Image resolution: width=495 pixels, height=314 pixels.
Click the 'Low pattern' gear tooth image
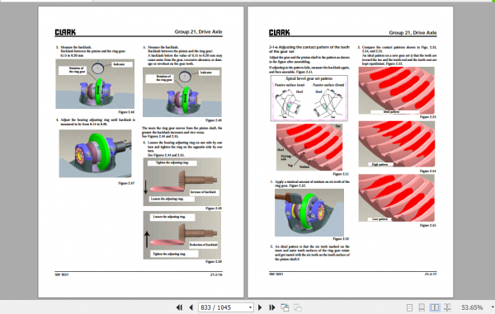pos(397,198)
